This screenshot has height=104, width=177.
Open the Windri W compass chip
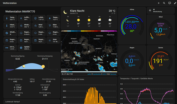(x=10, y=33)
